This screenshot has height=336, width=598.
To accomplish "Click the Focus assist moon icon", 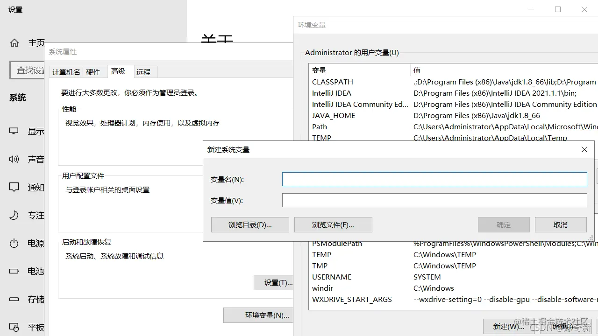I will [14, 216].
